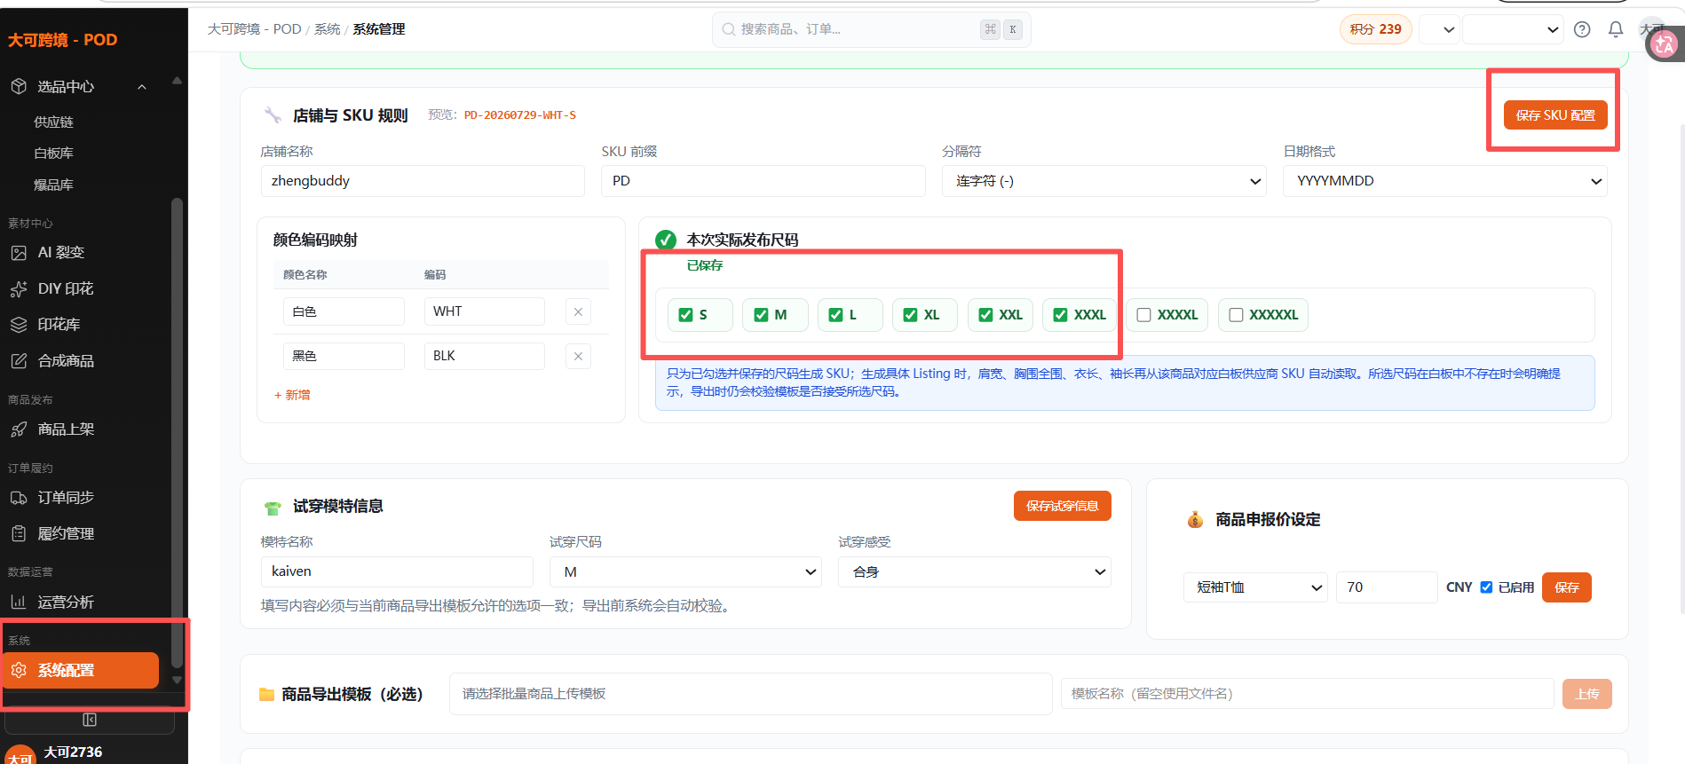
Task: Click the user avatar at bottom left
Action: 20,755
